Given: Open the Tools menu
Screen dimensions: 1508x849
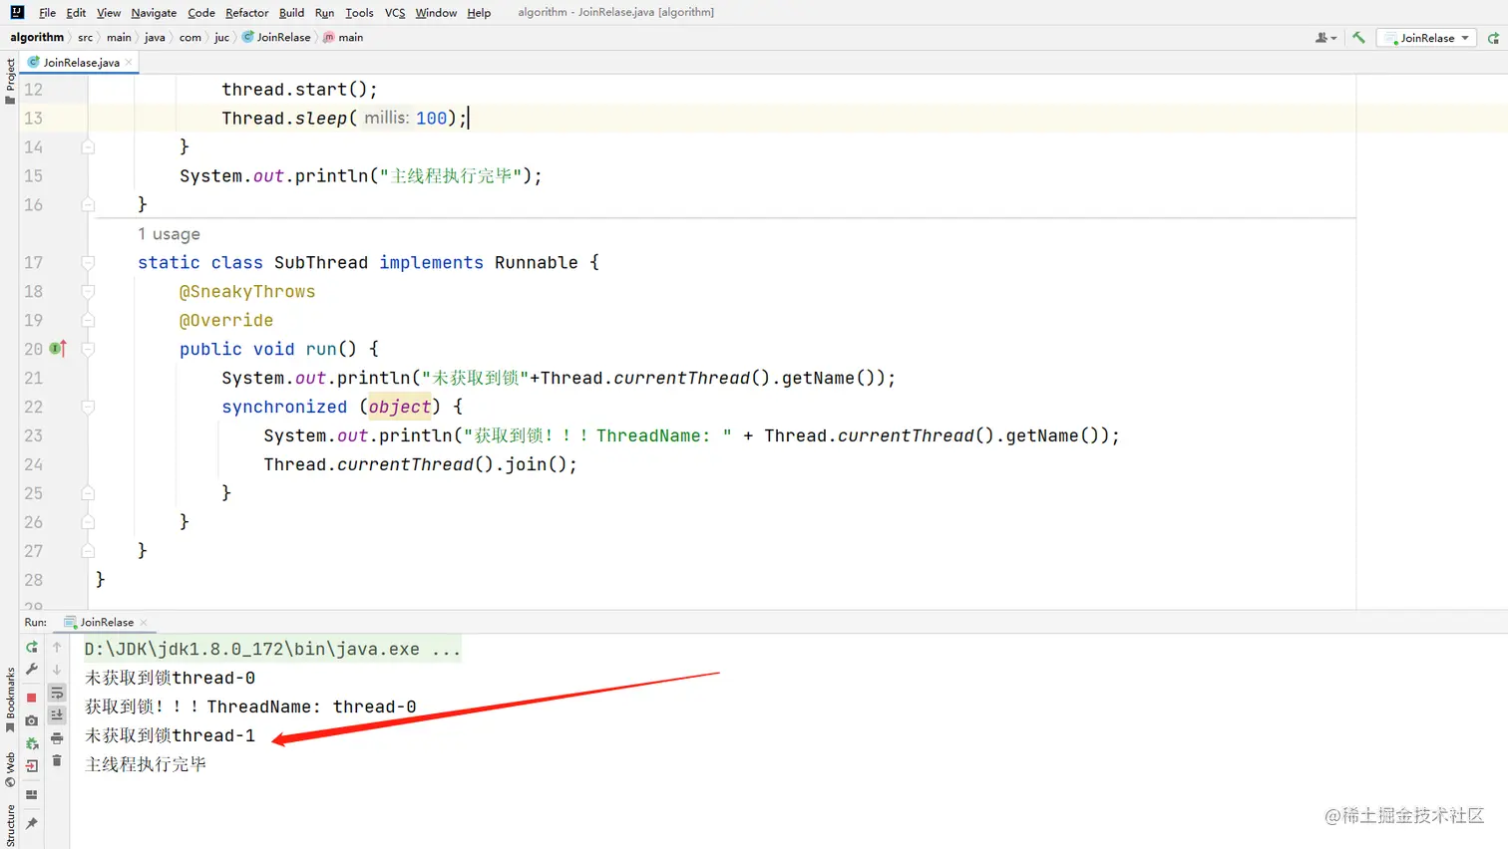Looking at the screenshot, I should tap(359, 13).
